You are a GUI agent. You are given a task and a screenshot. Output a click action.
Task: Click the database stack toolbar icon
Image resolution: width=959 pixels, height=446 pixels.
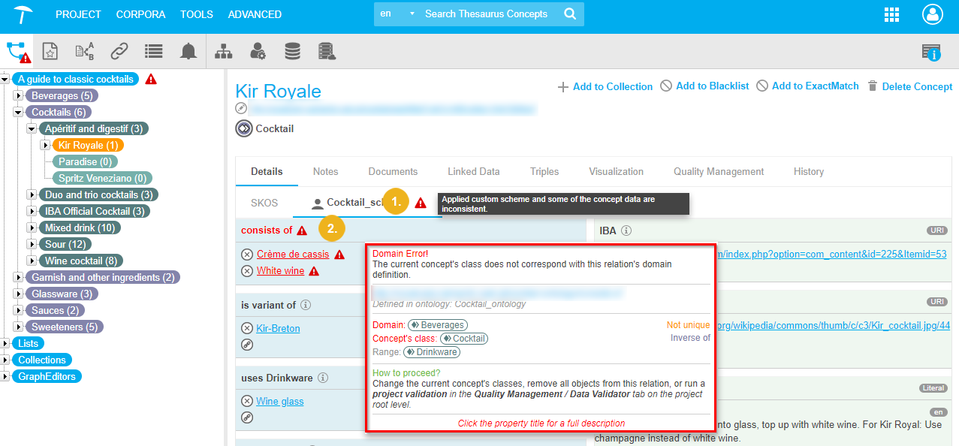(292, 51)
